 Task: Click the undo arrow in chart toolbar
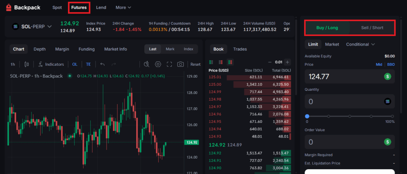coord(103,64)
